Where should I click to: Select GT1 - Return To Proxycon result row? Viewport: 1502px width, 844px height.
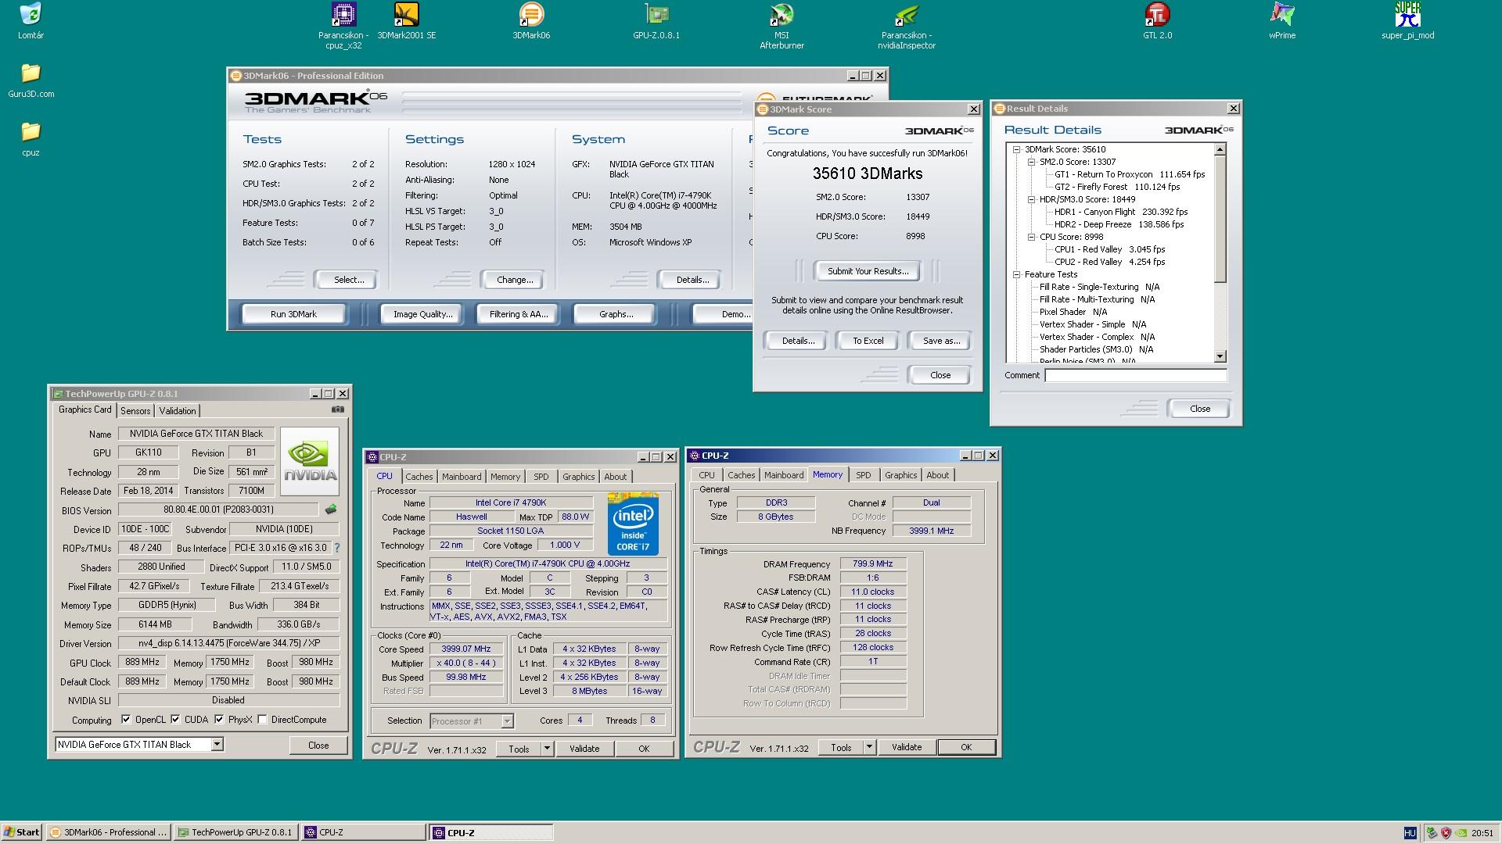point(1129,174)
